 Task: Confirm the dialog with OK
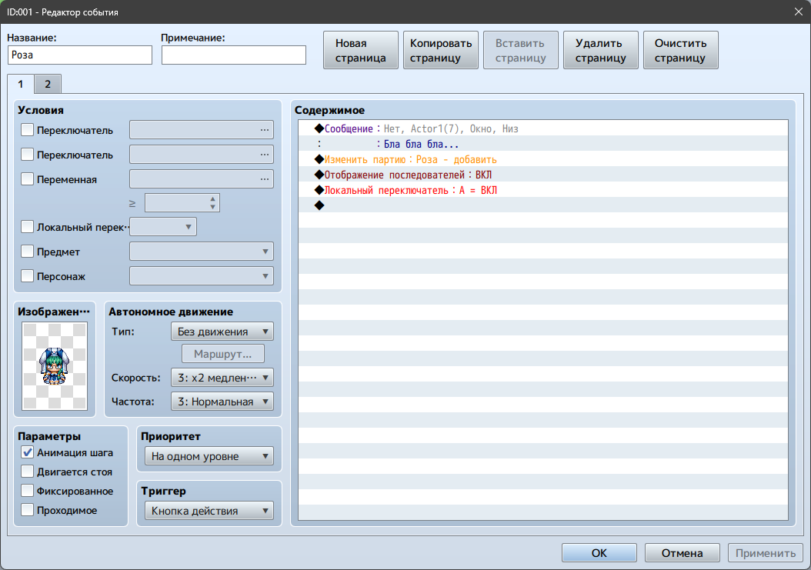pyautogui.click(x=599, y=553)
